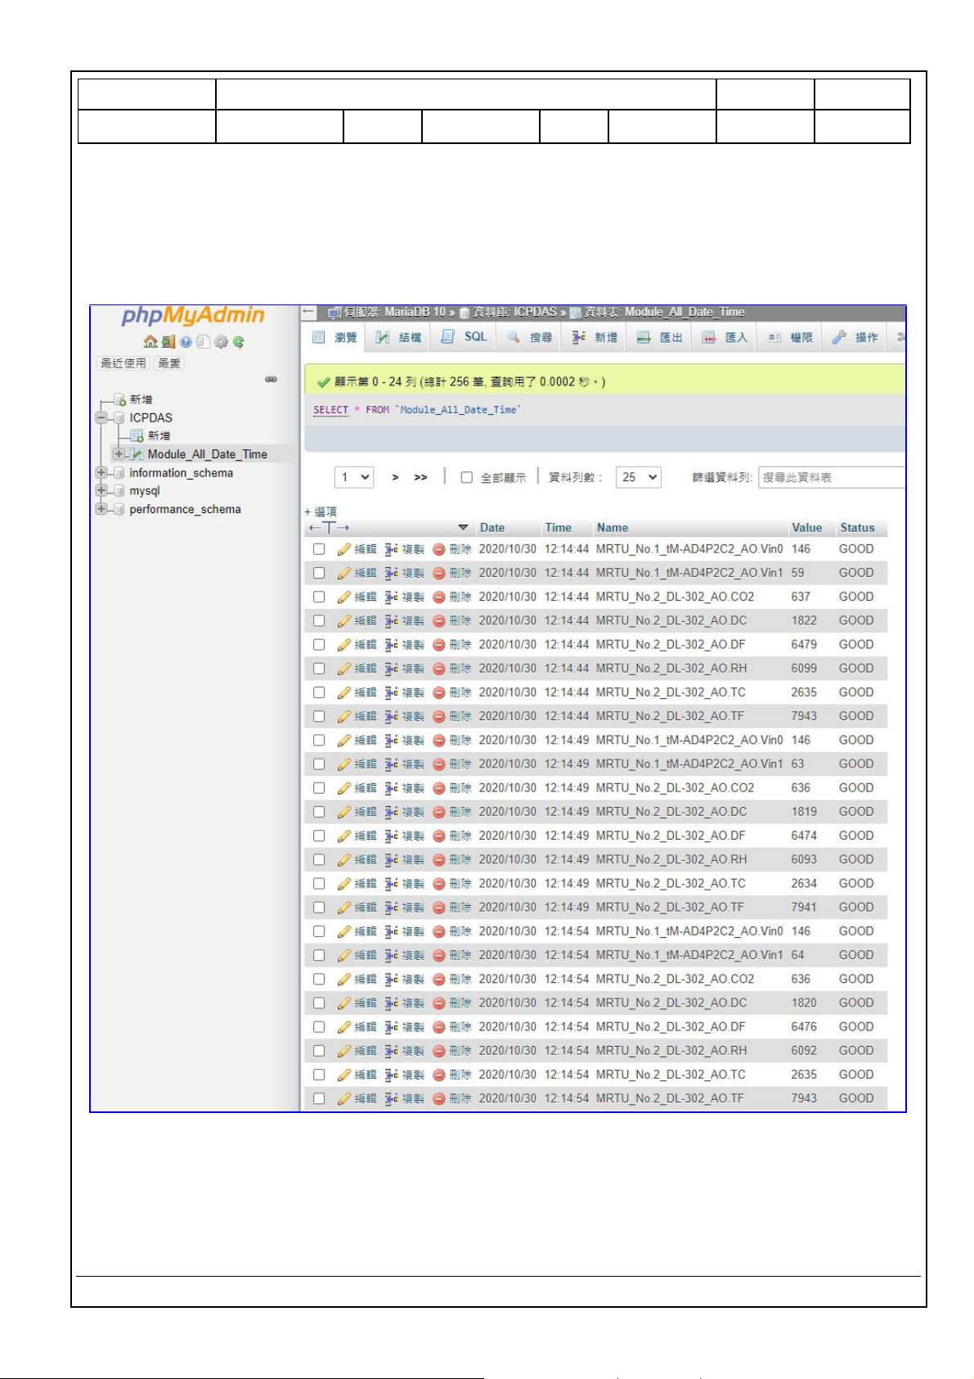This screenshot has height=1379, width=974.
Task: Click copy icon for 12:14:44 Vin1 row
Action: (392, 573)
